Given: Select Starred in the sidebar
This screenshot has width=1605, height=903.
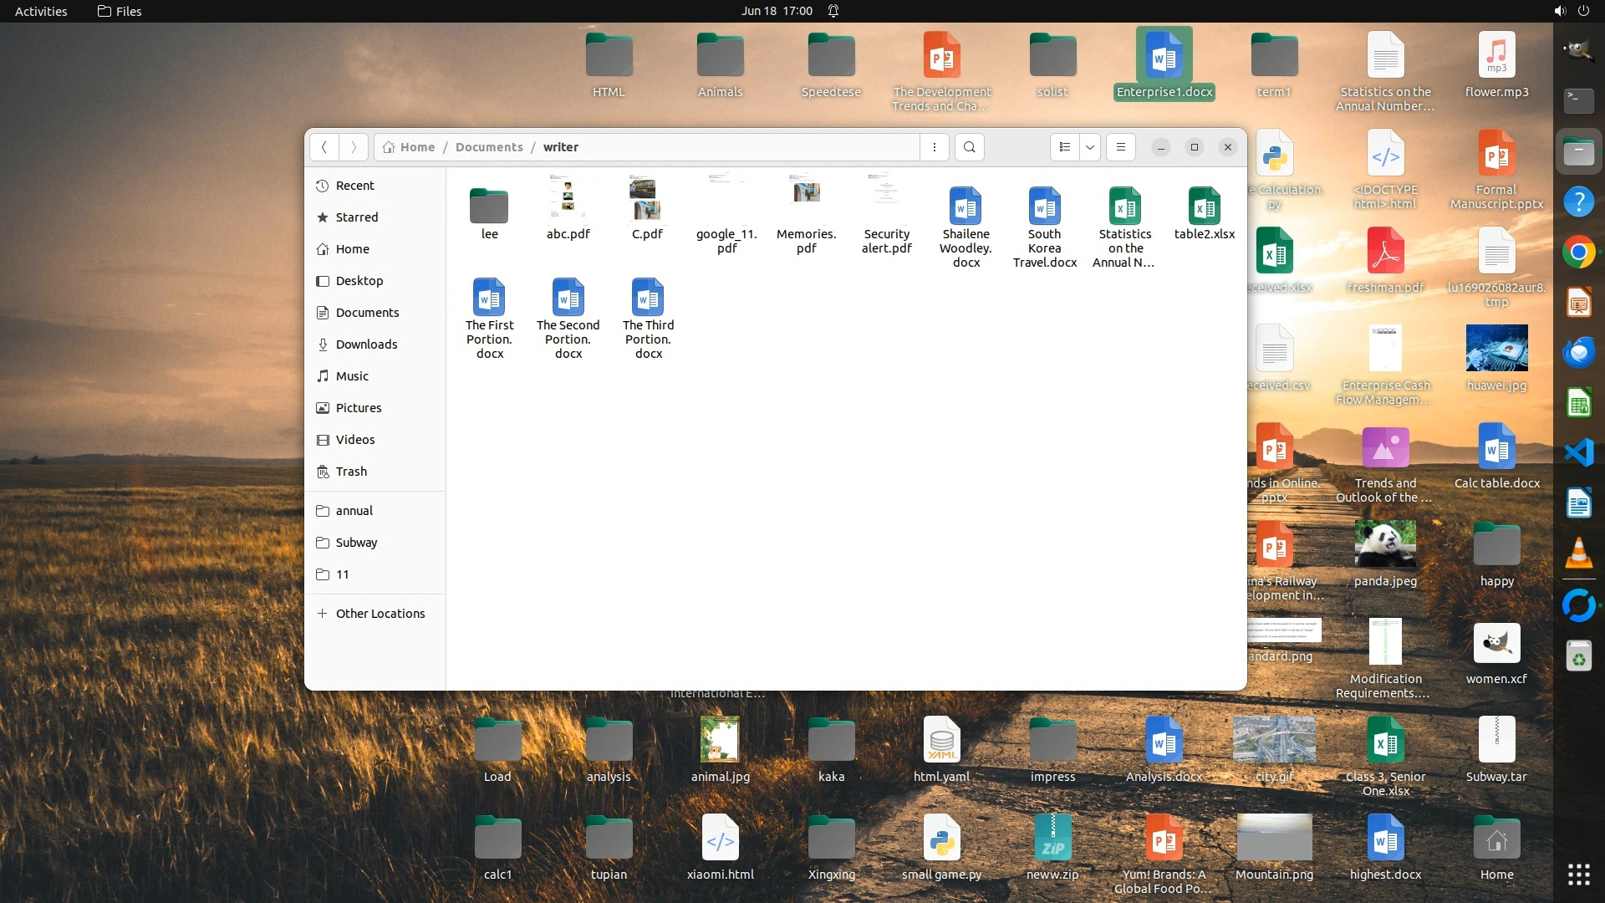Looking at the screenshot, I should coord(356,217).
